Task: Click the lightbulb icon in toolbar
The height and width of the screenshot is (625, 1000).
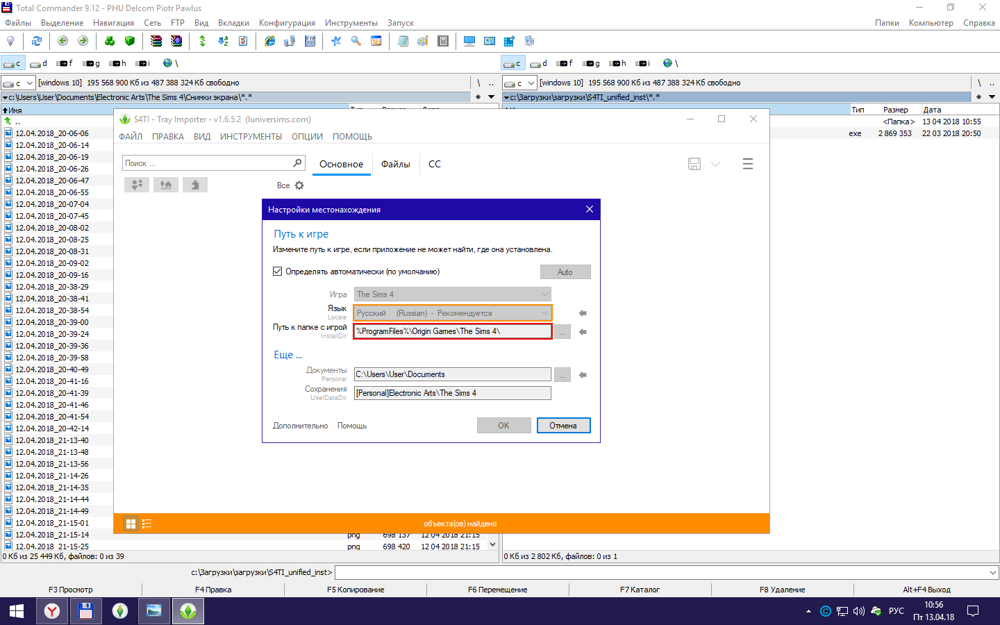Action: tap(10, 41)
